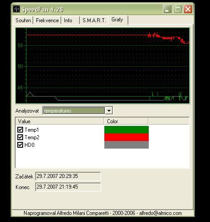
Task: Toggle the Temp2 checkbox
Action: [20, 137]
